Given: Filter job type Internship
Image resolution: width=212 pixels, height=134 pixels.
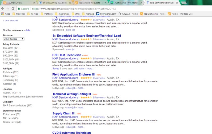Looking at the screenshot, I should (x=11, y=76).
